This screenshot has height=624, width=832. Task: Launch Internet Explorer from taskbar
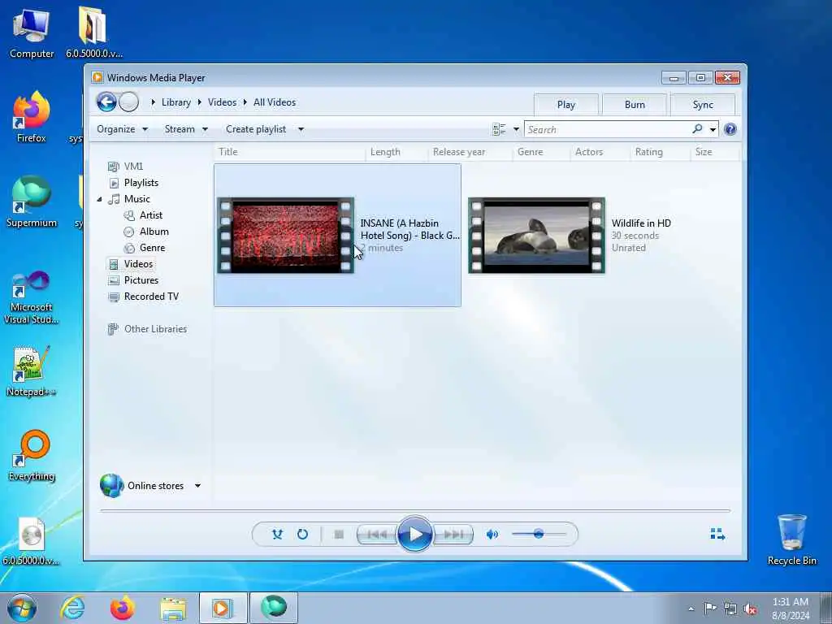(x=72, y=608)
